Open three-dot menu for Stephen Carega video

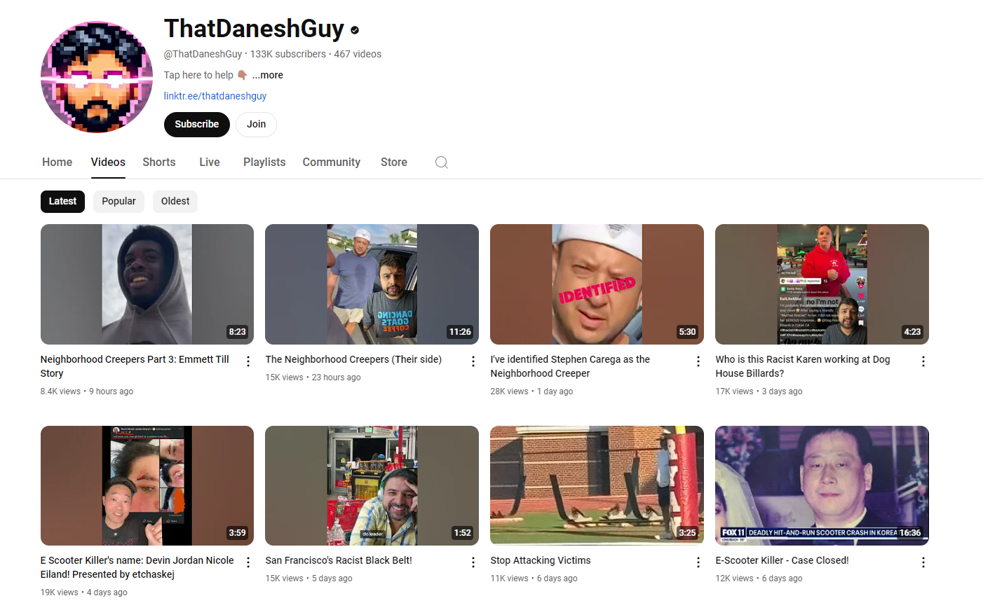pyautogui.click(x=698, y=361)
